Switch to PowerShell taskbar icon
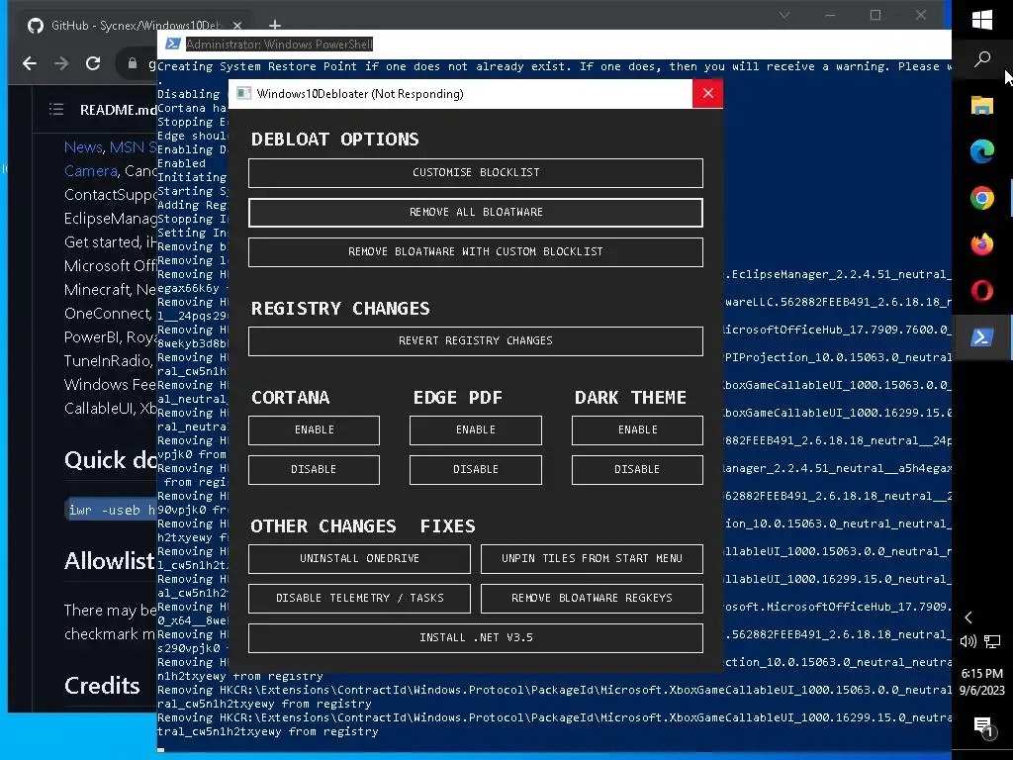This screenshot has height=760, width=1013. (x=982, y=337)
